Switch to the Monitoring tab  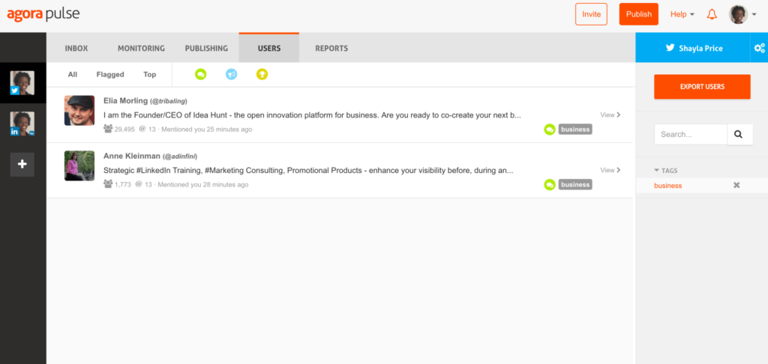click(x=141, y=49)
